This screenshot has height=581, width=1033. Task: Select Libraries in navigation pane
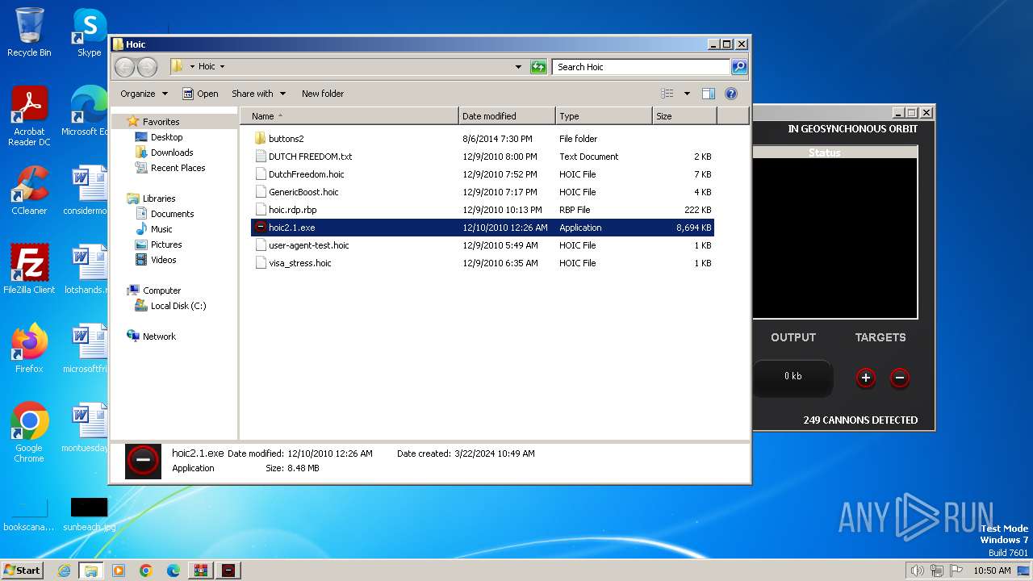159,199
